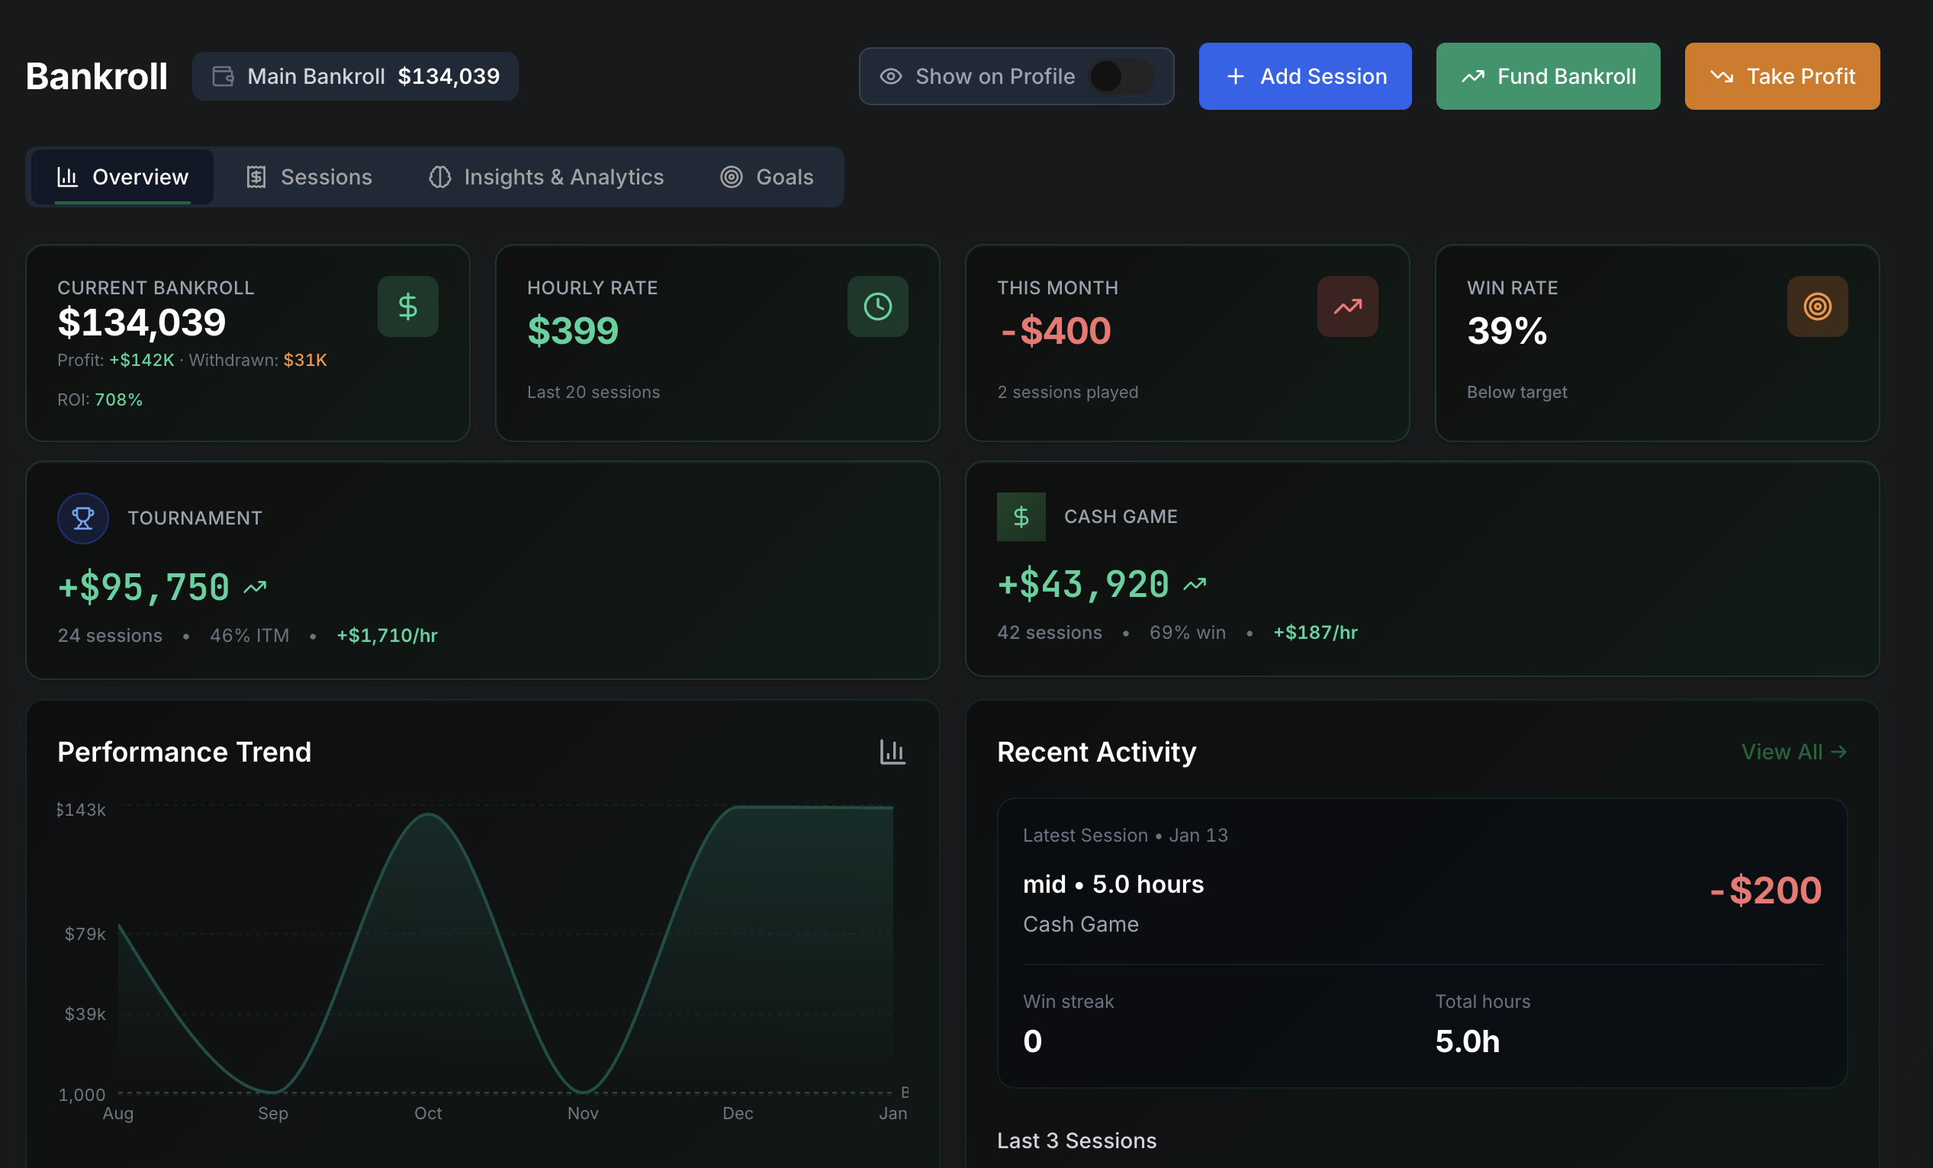Screen dimensions: 1933x1168
Task: Click the Latest Session Jan 13 card
Action: (x=1420, y=942)
